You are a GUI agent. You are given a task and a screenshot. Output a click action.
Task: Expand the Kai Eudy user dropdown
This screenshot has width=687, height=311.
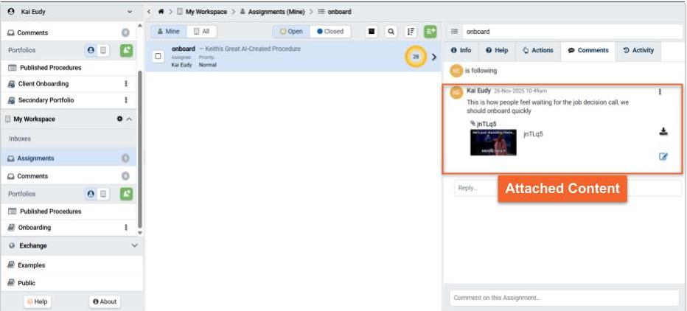pos(130,12)
